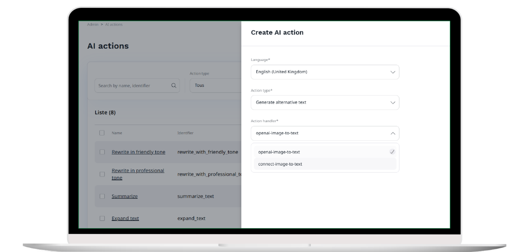This screenshot has height=252, width=529.
Task: Open the Expand text action link
Action: click(x=125, y=218)
